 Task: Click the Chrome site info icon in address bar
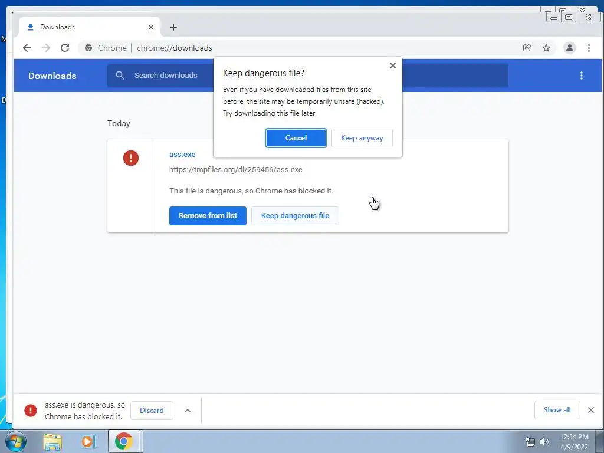88,48
